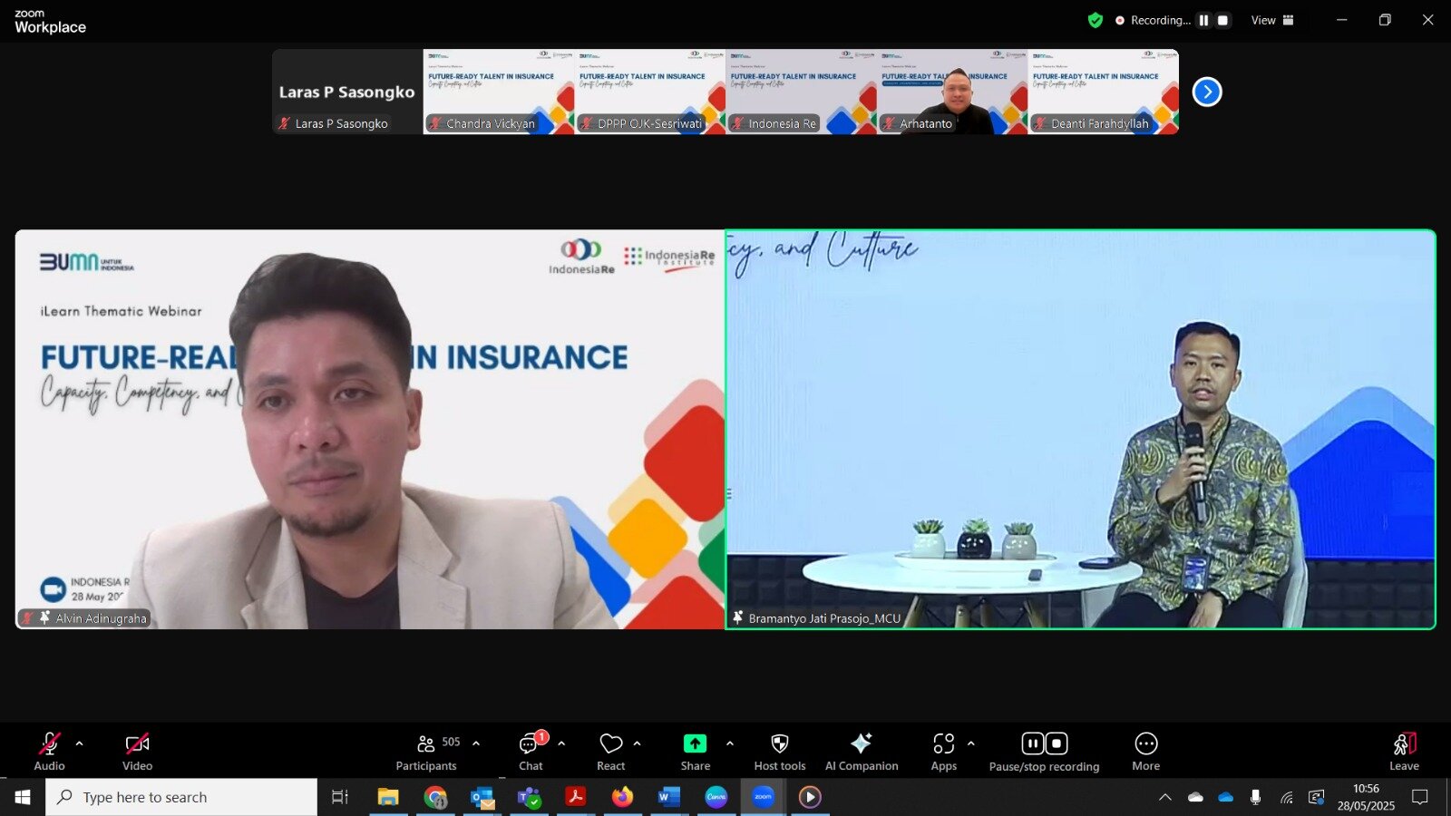
Task: Select DPPP OJK-Sesriwati thumbnail
Action: (649, 92)
